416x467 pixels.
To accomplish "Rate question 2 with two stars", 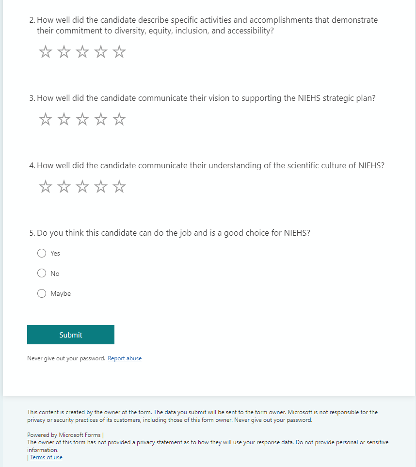I will [64, 52].
